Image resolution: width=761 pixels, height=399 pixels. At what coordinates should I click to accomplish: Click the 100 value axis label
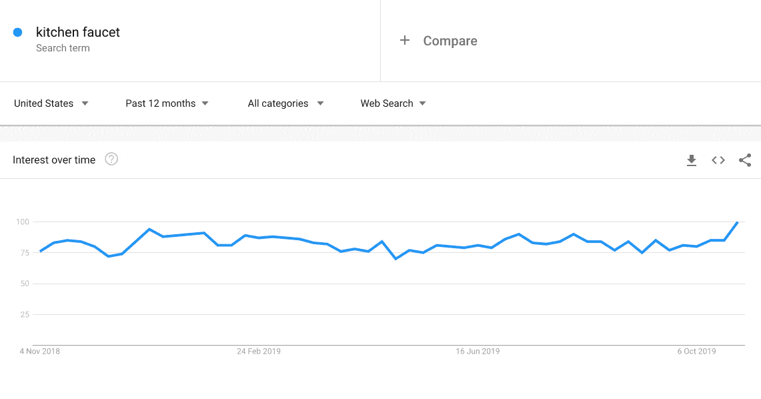(x=23, y=222)
